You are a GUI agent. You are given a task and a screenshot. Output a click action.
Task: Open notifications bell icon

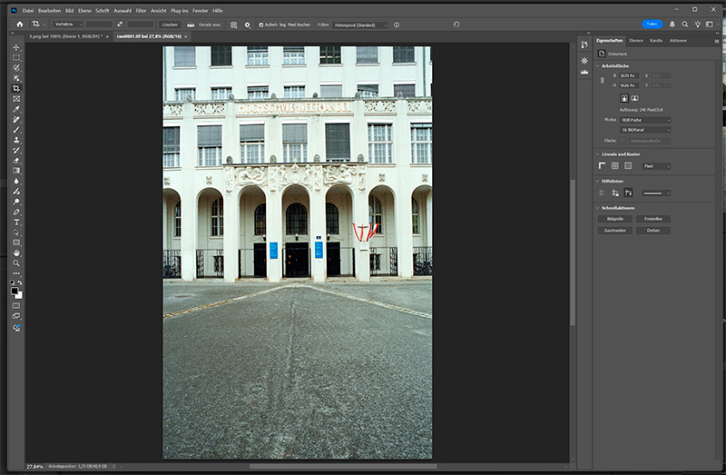point(672,25)
